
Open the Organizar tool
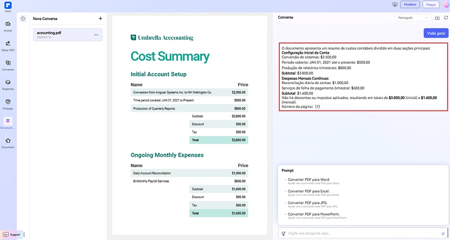[8, 85]
